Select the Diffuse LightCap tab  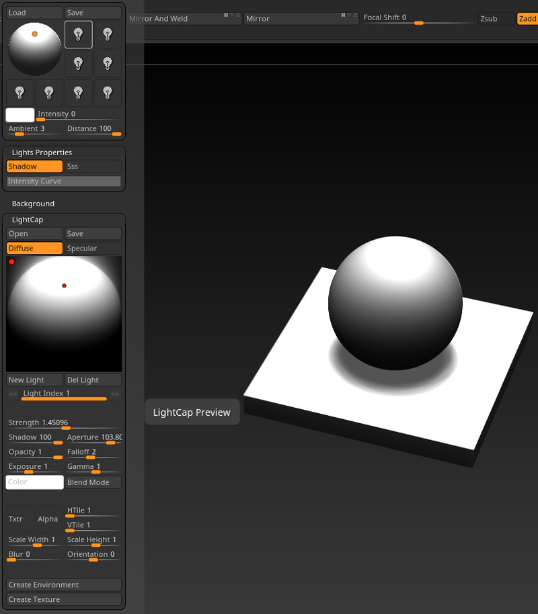pos(34,249)
